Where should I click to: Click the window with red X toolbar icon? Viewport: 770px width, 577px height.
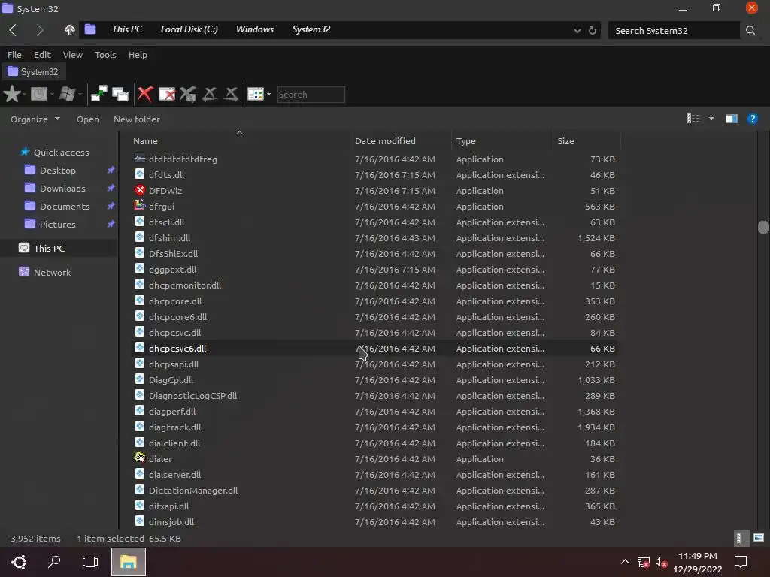tap(166, 94)
